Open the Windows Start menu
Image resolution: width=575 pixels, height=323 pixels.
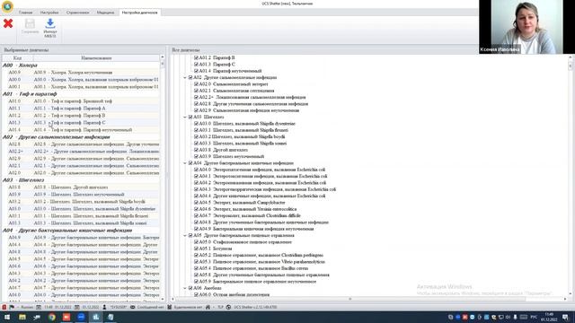tap(7, 317)
